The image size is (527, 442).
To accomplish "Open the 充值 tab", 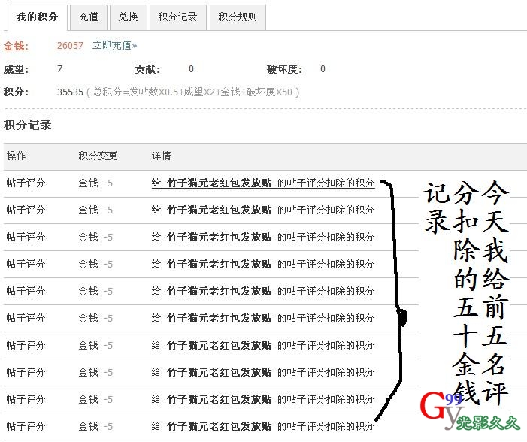I will [x=88, y=17].
